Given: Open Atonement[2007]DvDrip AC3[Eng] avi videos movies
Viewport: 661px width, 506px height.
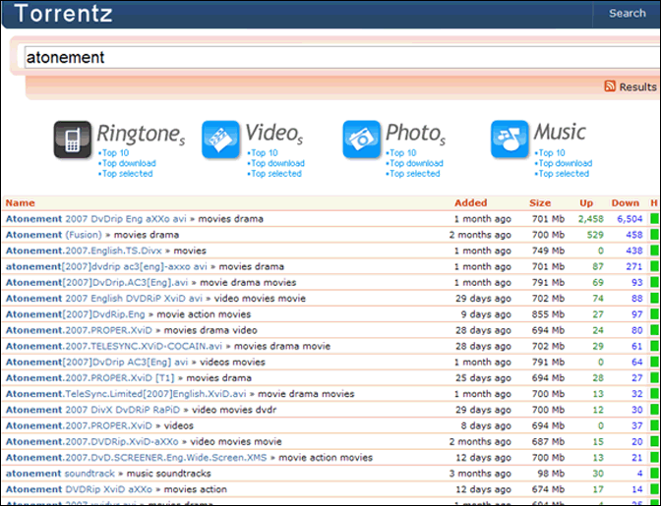Looking at the screenshot, I should (96, 362).
